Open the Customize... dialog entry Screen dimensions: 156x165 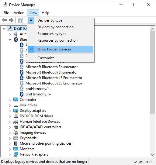click(x=61, y=58)
